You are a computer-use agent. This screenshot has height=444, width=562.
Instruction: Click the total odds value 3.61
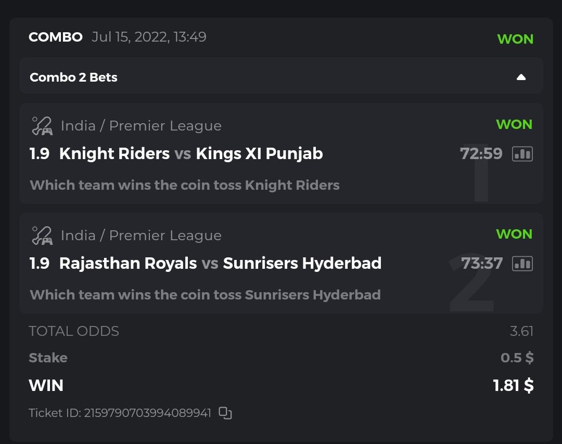[x=521, y=331]
